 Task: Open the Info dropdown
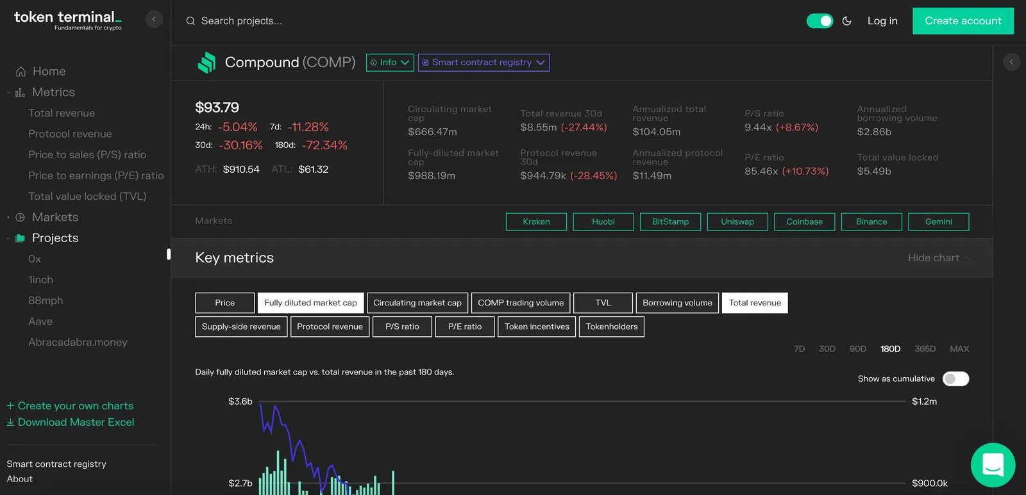(390, 63)
